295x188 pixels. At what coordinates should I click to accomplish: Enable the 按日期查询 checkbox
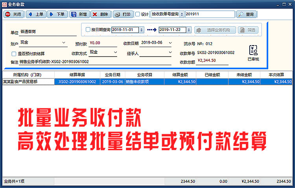[x=88, y=29]
